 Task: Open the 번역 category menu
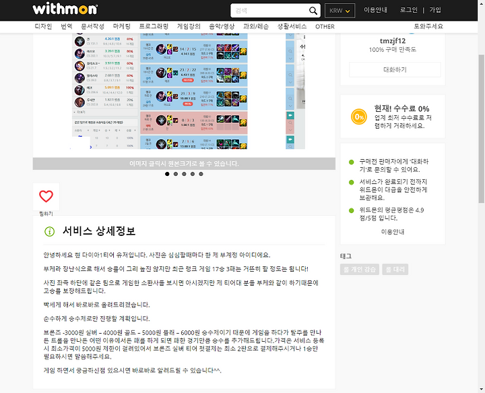pos(67,26)
